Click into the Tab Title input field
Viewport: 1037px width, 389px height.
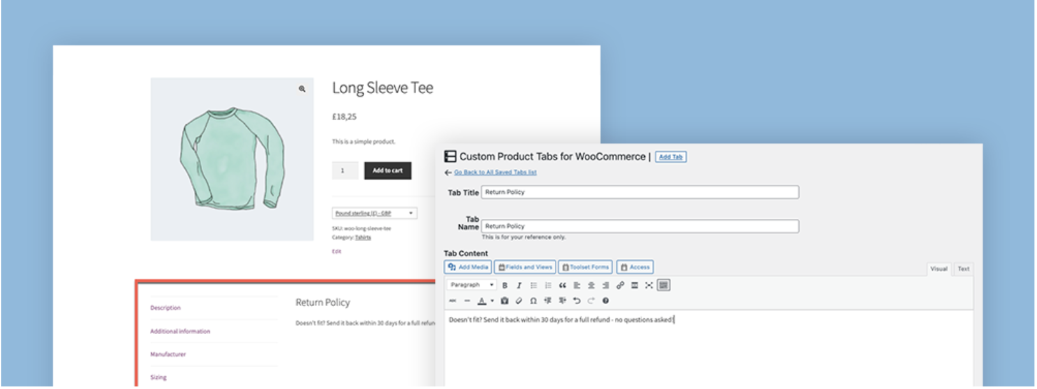pyautogui.click(x=640, y=192)
